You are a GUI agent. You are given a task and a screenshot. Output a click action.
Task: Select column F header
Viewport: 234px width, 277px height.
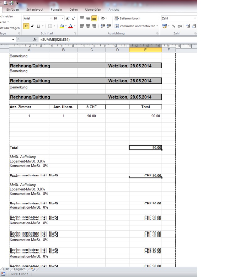point(169,50)
